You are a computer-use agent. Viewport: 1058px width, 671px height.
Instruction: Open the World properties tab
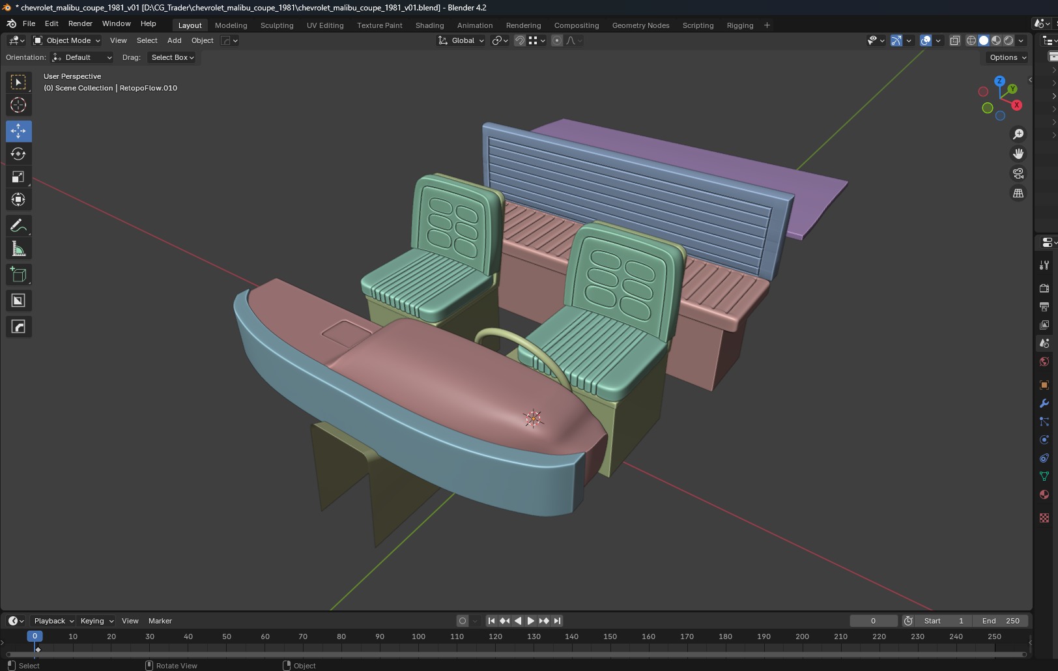(1044, 362)
